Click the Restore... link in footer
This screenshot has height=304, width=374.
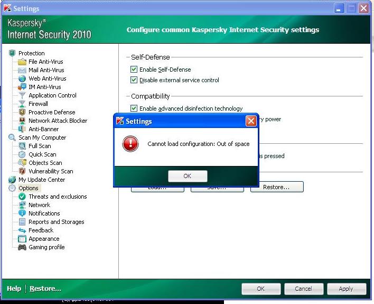coord(45,289)
